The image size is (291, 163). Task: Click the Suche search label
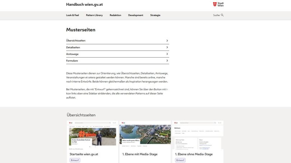[216, 15]
